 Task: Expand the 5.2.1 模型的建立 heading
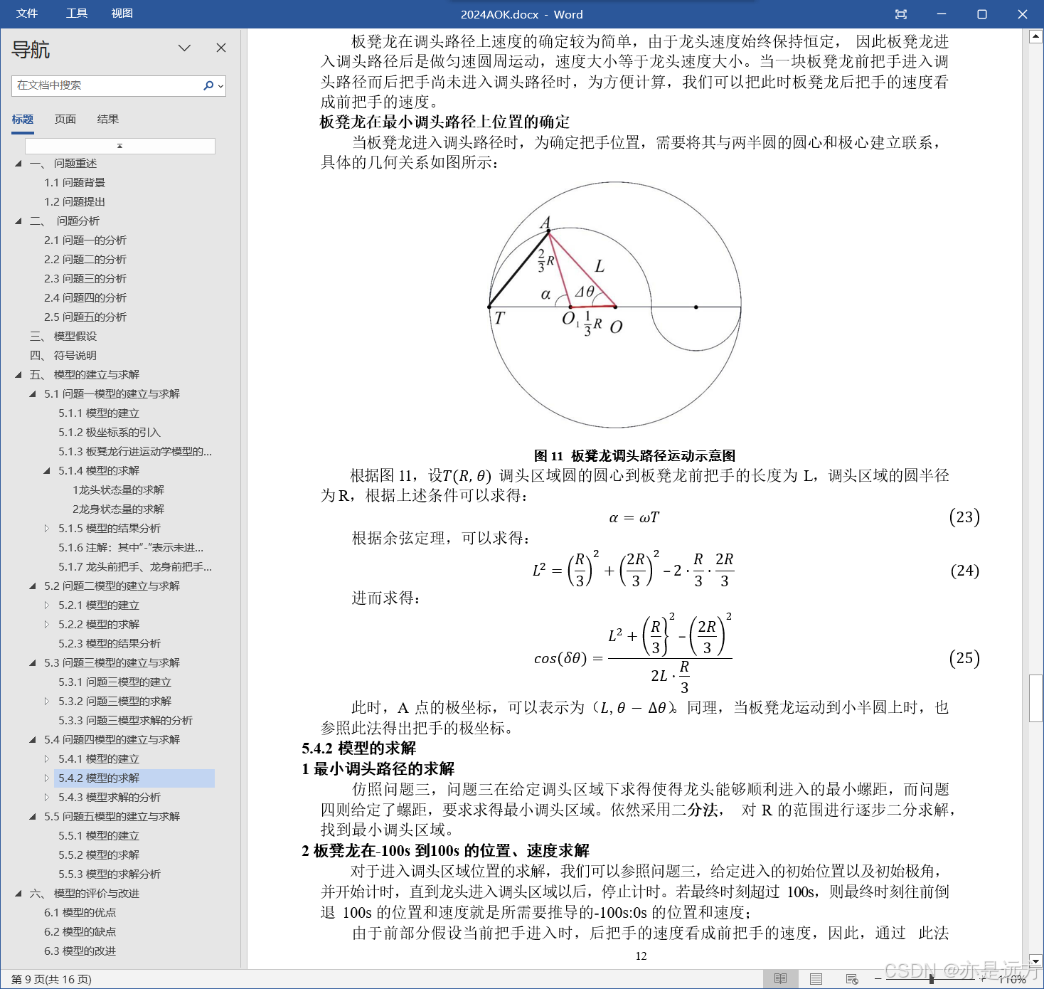pyautogui.click(x=47, y=605)
